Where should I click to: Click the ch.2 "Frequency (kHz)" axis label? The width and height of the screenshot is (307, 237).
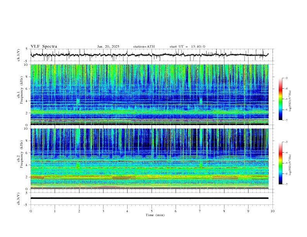pos(22,154)
